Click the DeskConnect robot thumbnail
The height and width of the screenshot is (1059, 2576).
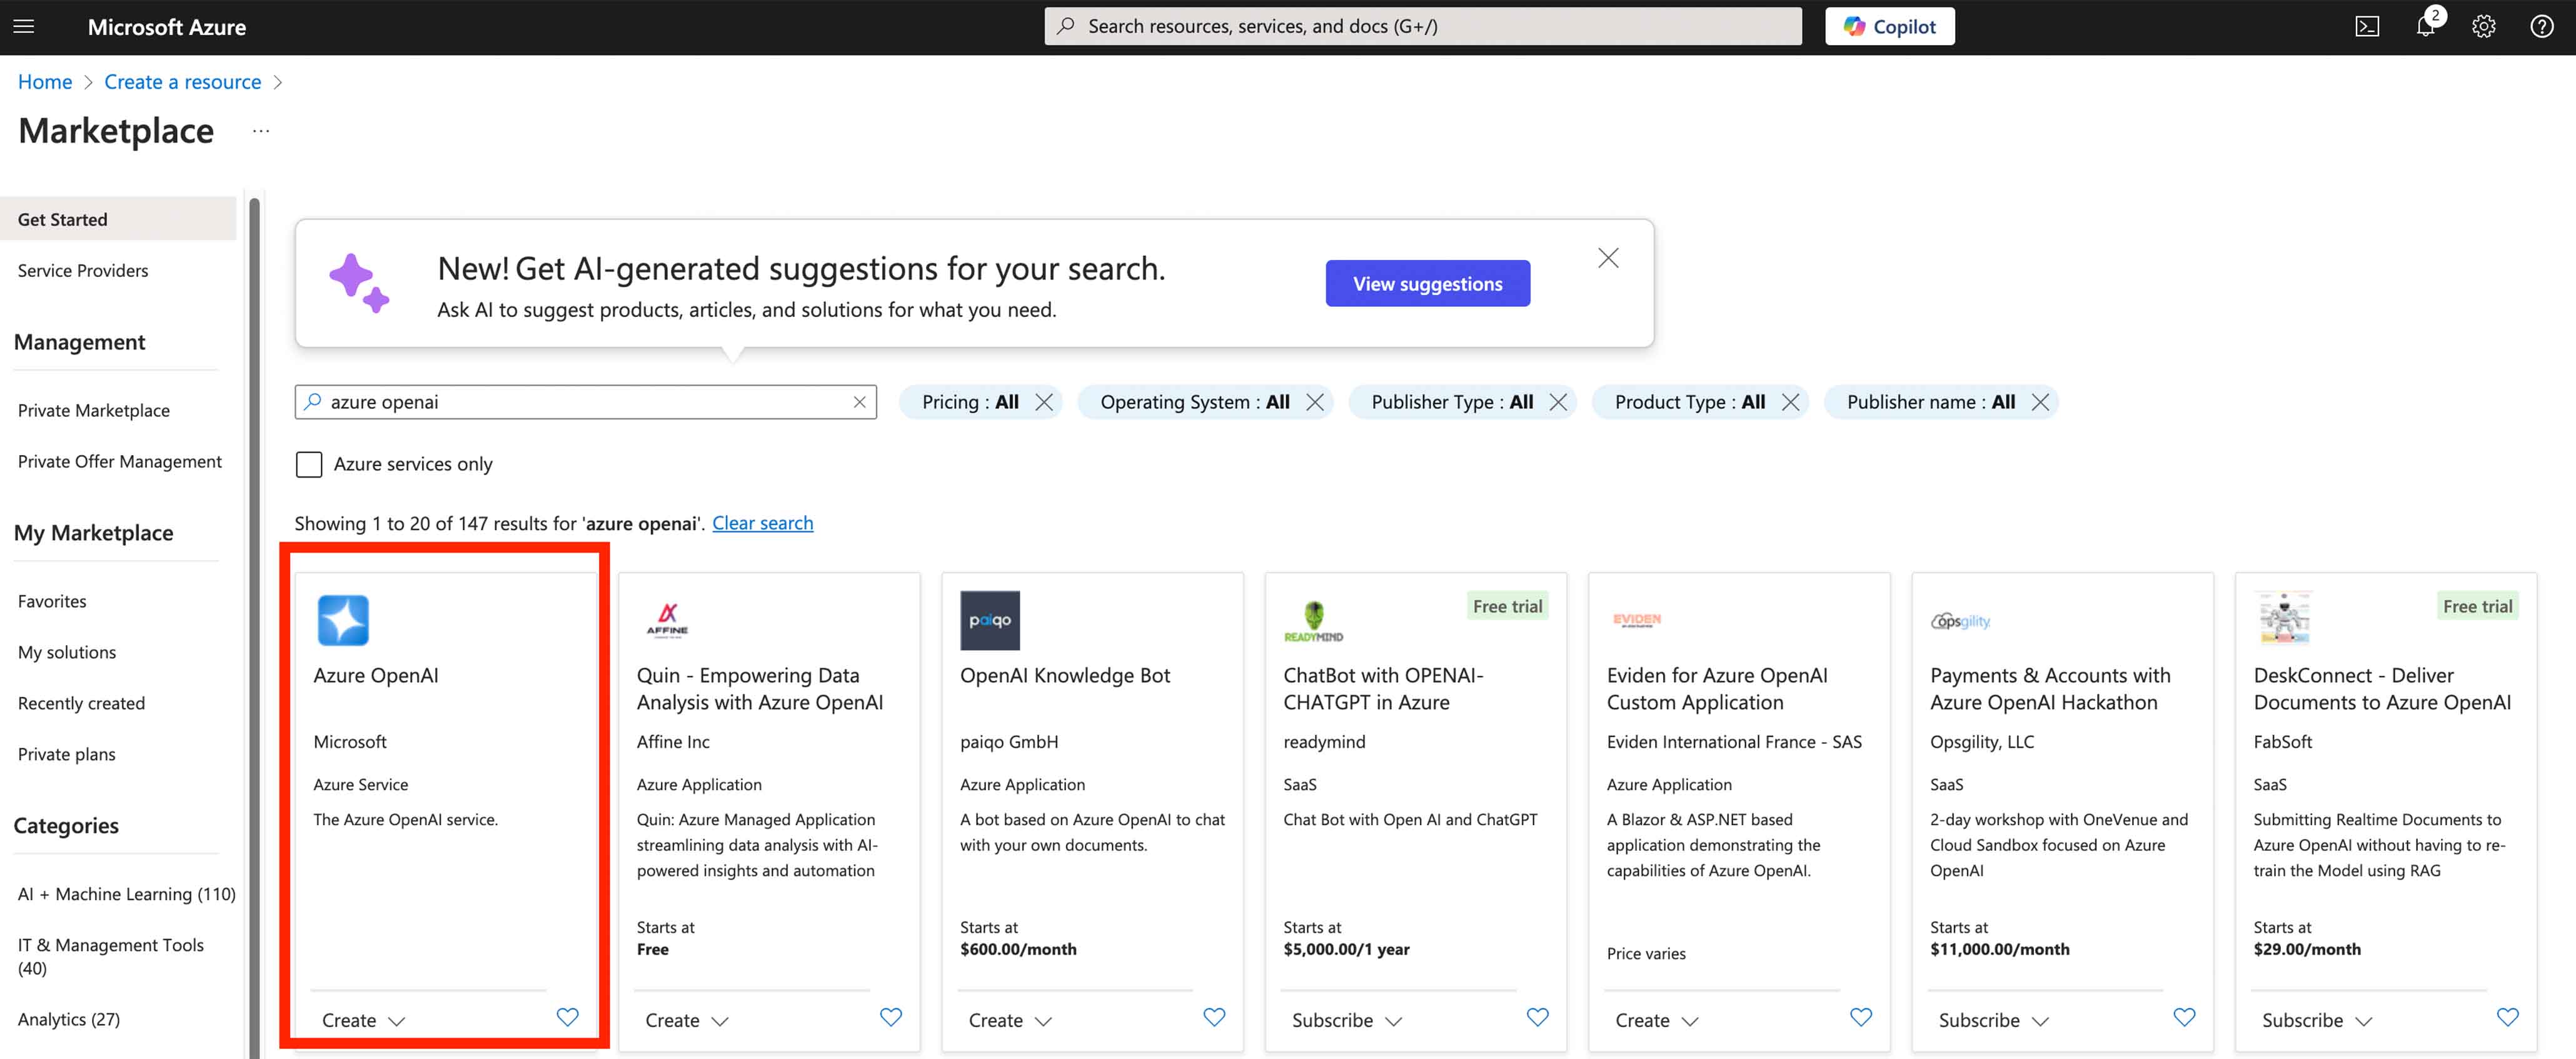coord(2284,619)
